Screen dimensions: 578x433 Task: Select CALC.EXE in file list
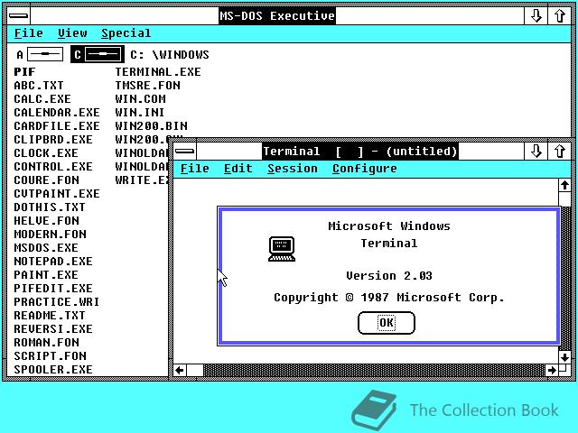[42, 99]
